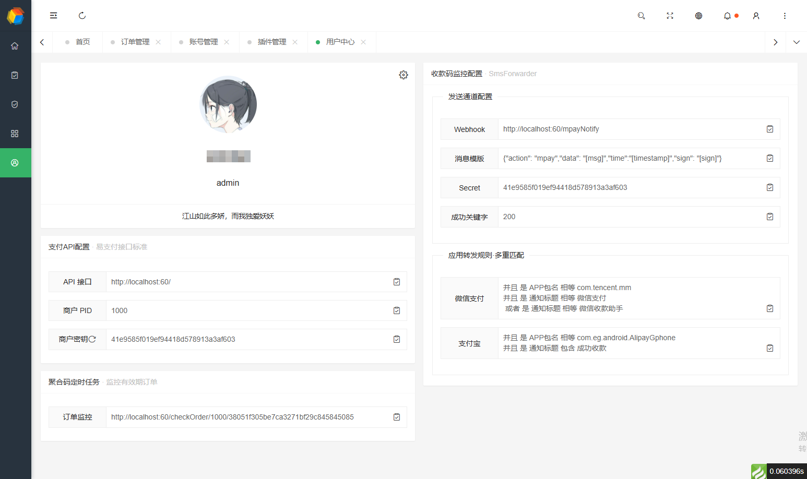Toggle fullscreen mode icon

[x=670, y=16]
